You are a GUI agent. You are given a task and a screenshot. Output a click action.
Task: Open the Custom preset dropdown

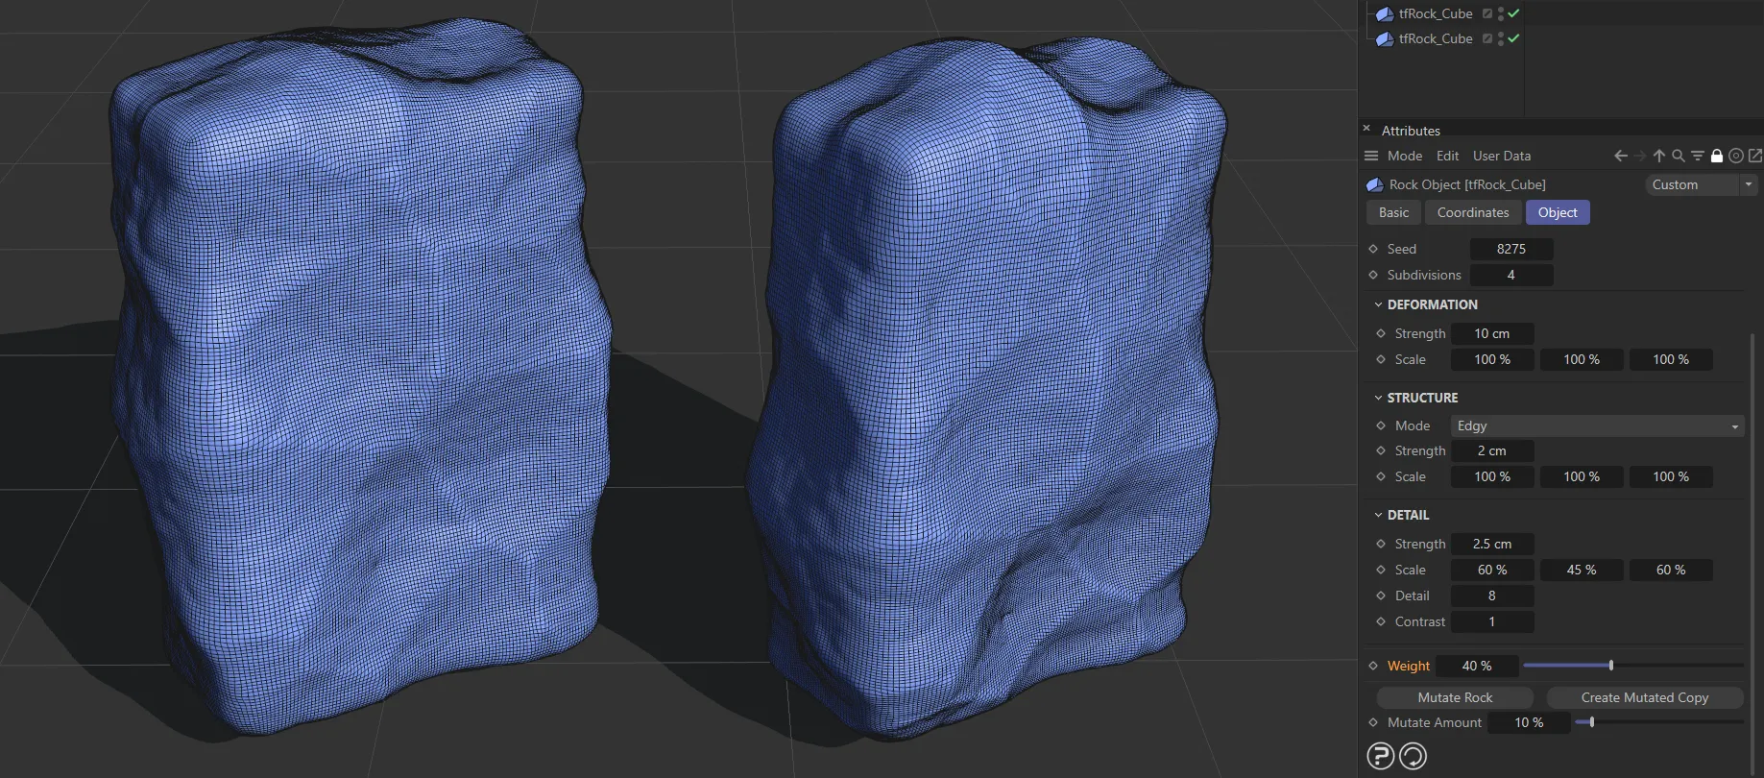tap(1701, 184)
